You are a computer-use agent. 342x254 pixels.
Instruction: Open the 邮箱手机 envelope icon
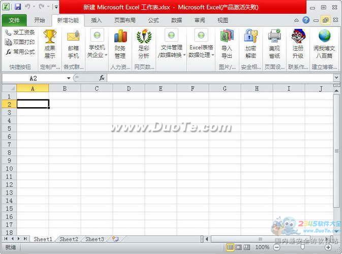coord(73,37)
